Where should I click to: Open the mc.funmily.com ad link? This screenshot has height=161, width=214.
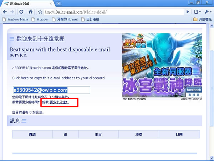coord(134,99)
